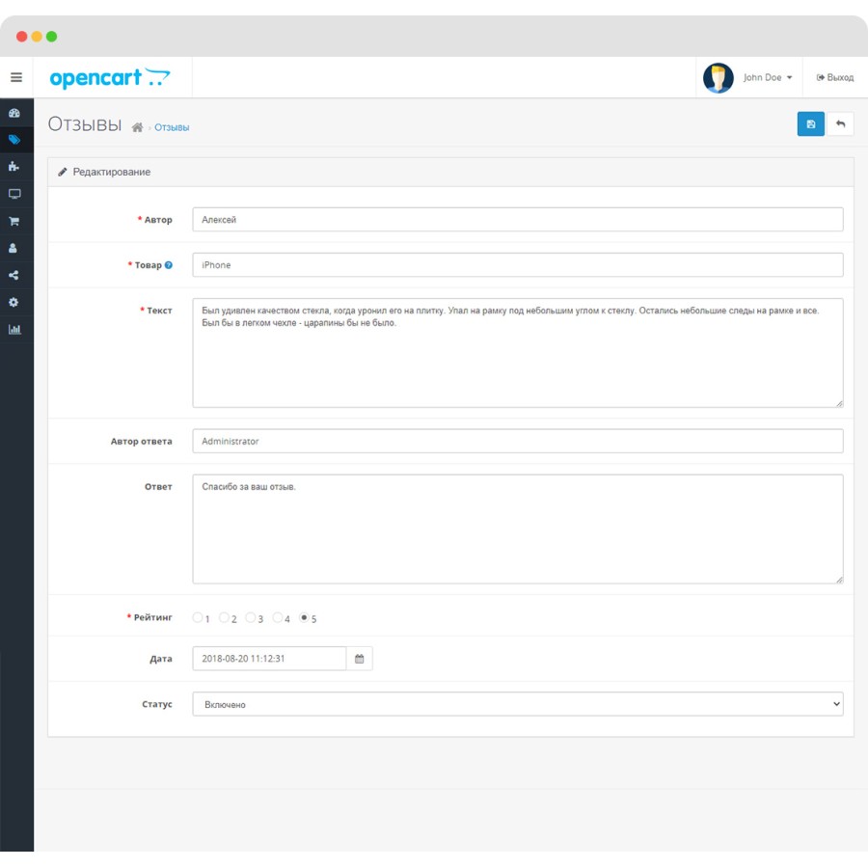Select rating 3 radio button
Image resolution: width=868 pixels, height=868 pixels.
click(x=251, y=617)
